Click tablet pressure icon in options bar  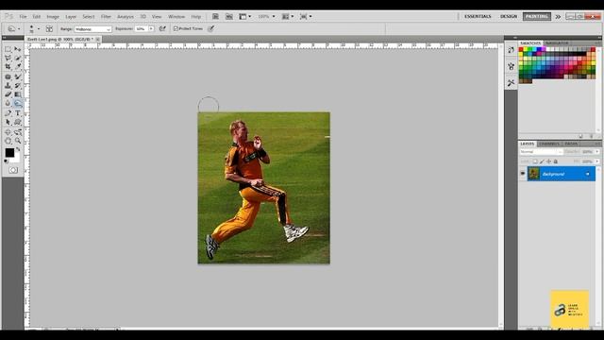211,28
